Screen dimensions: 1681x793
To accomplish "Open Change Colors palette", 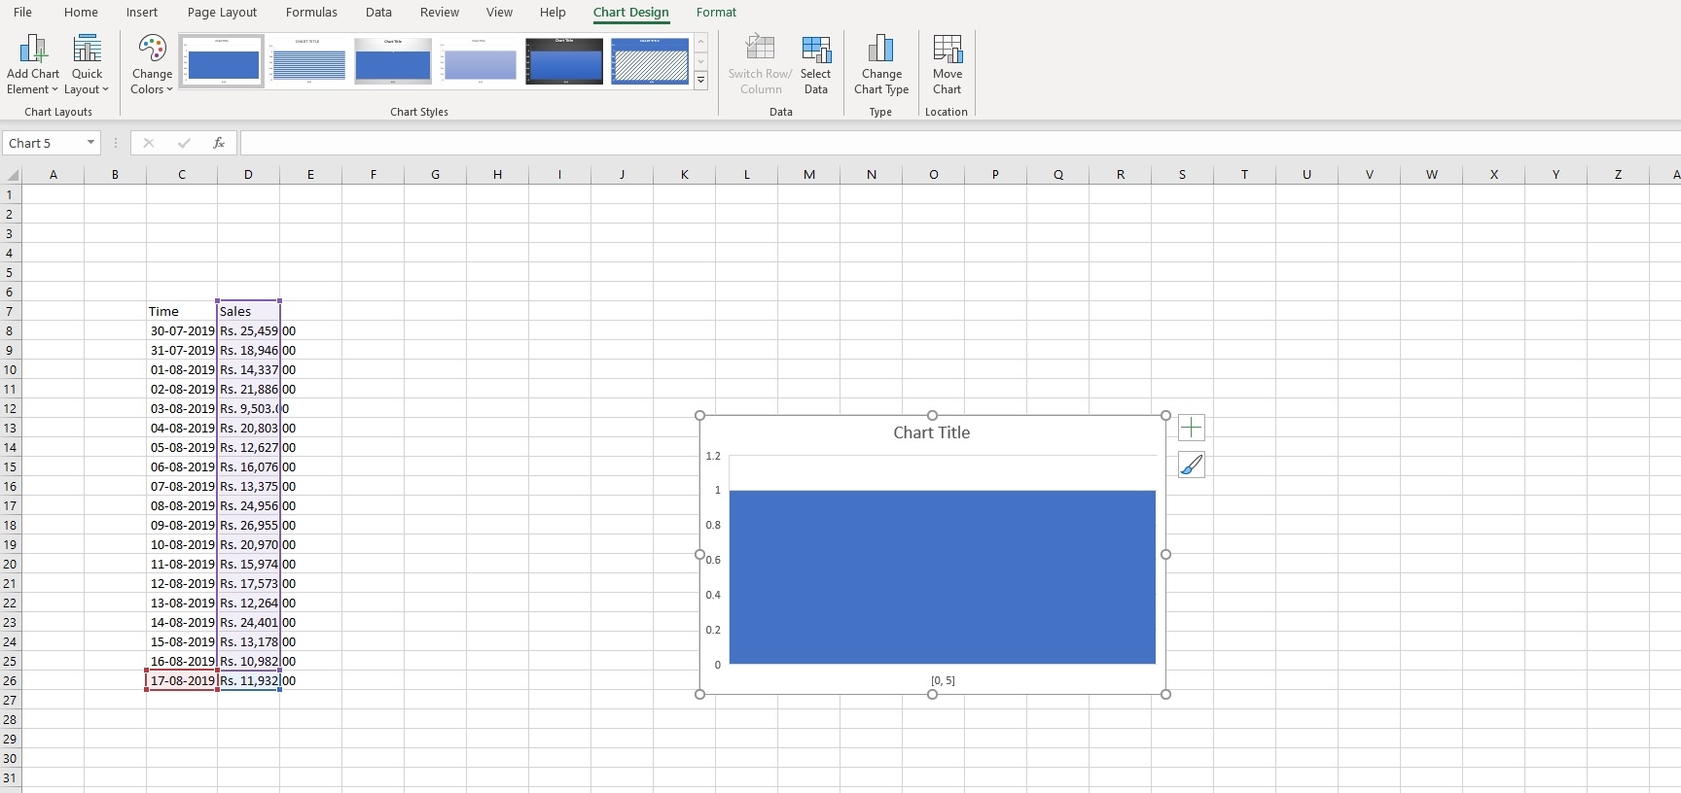I will 152,65.
